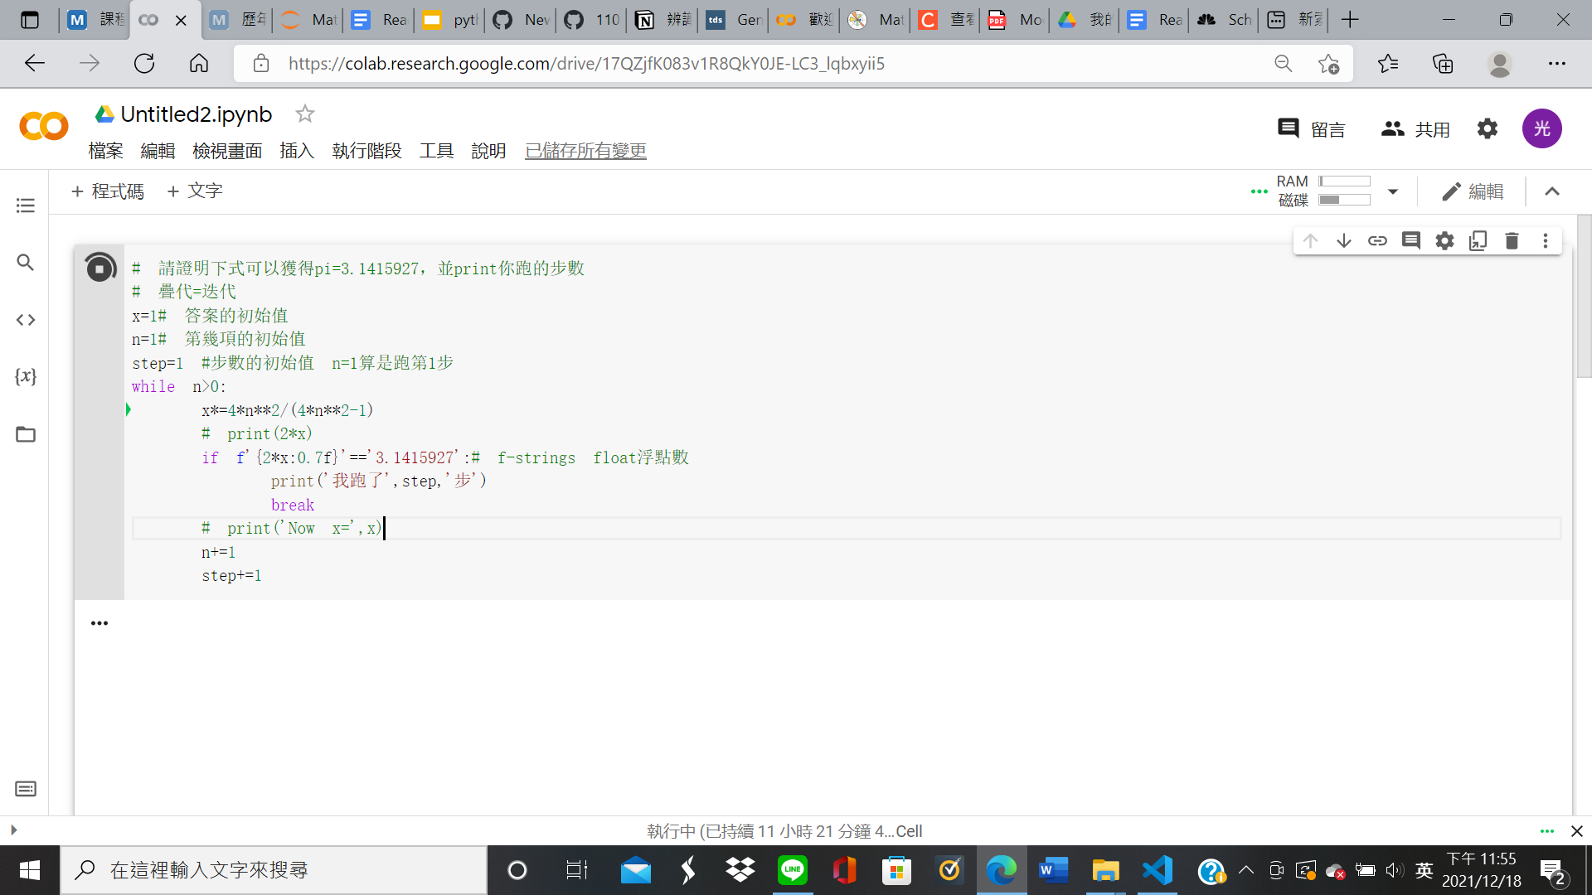The image size is (1592, 895).
Task: Open the notebook search panel
Action: [25, 262]
